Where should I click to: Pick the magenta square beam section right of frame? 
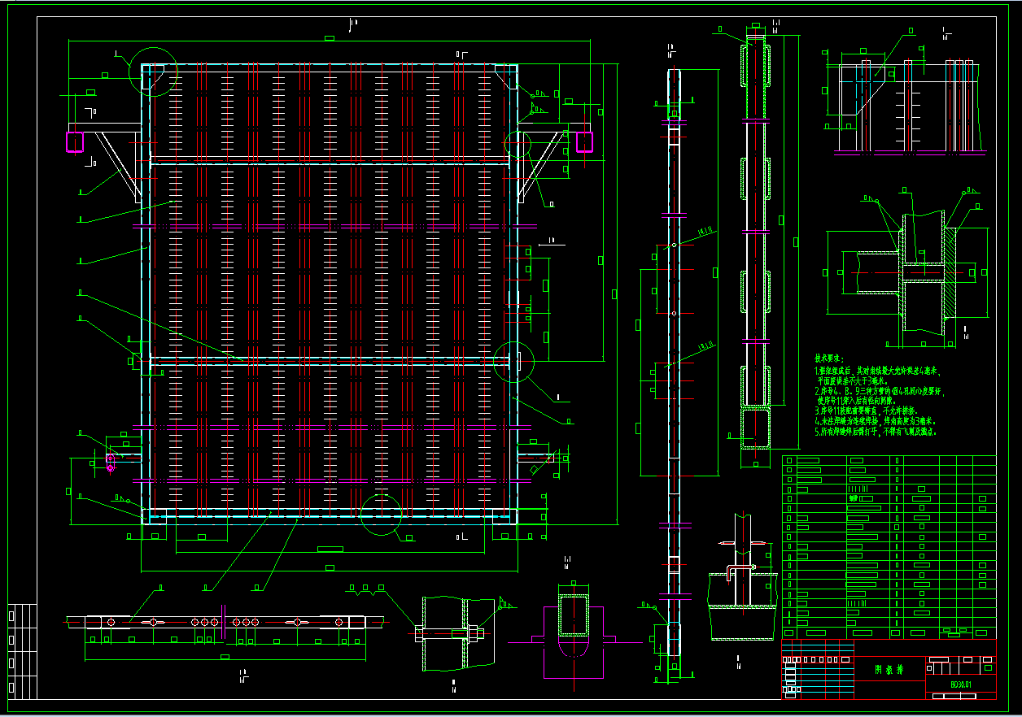[585, 141]
